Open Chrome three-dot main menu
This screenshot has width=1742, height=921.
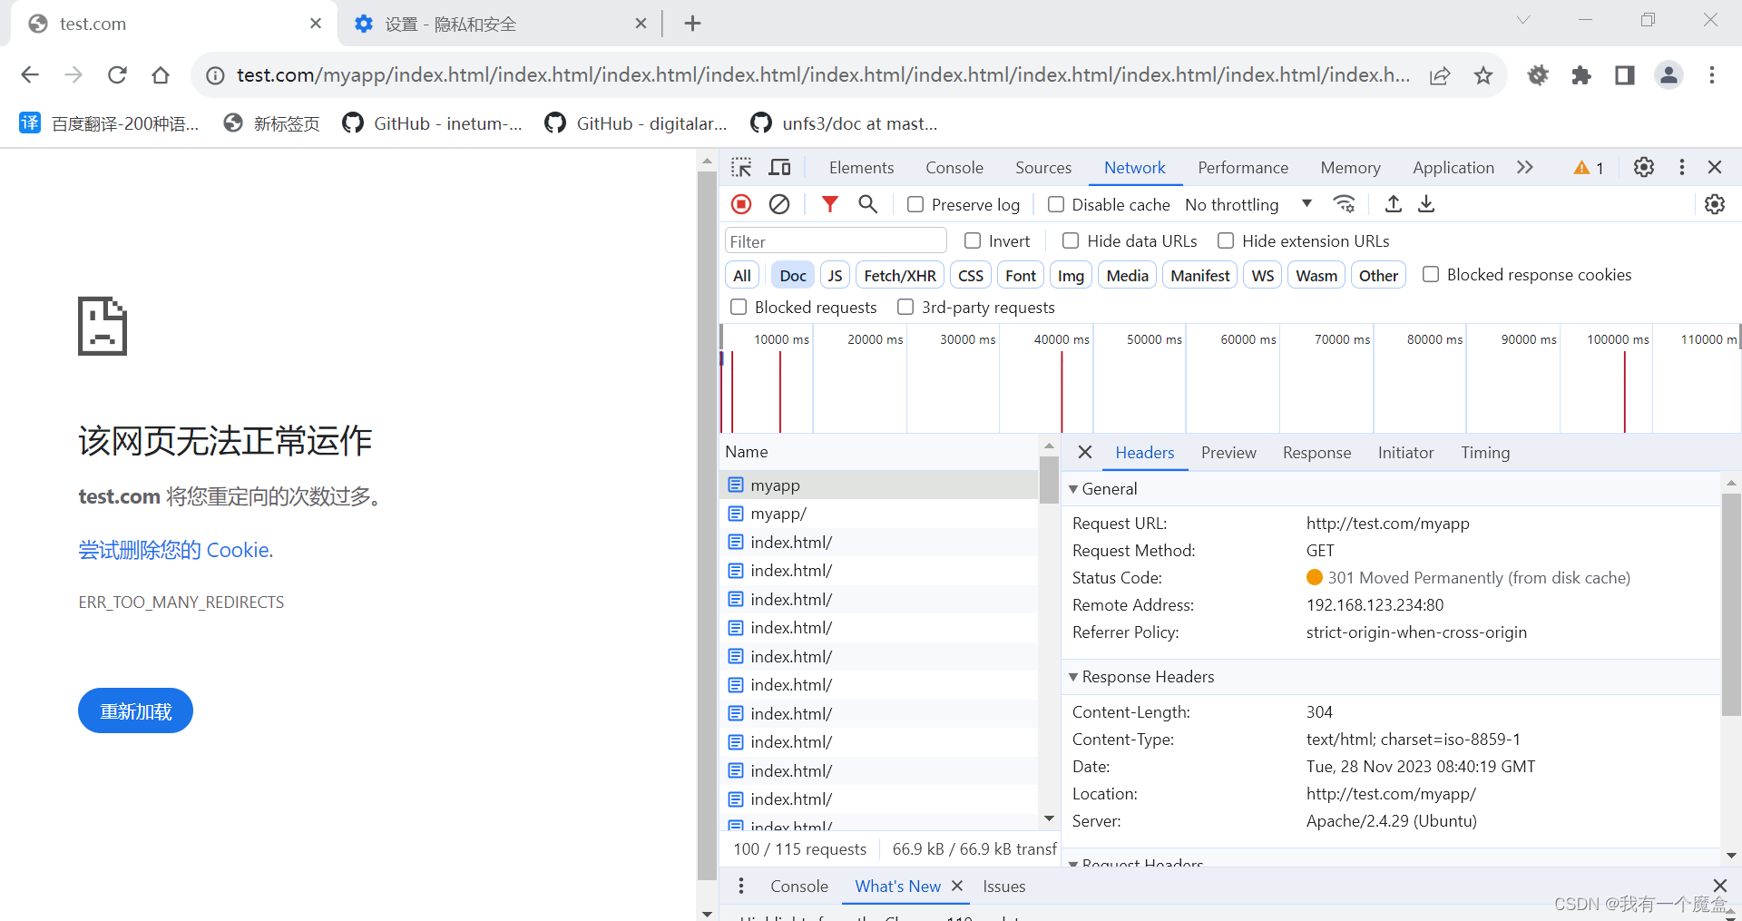[x=1712, y=75]
